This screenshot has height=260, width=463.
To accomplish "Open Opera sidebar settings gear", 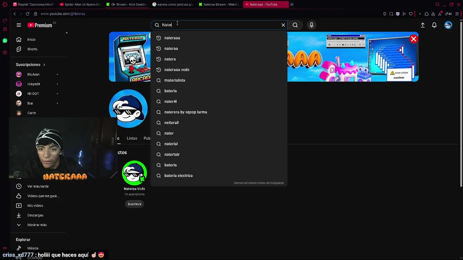I will pos(5,52).
